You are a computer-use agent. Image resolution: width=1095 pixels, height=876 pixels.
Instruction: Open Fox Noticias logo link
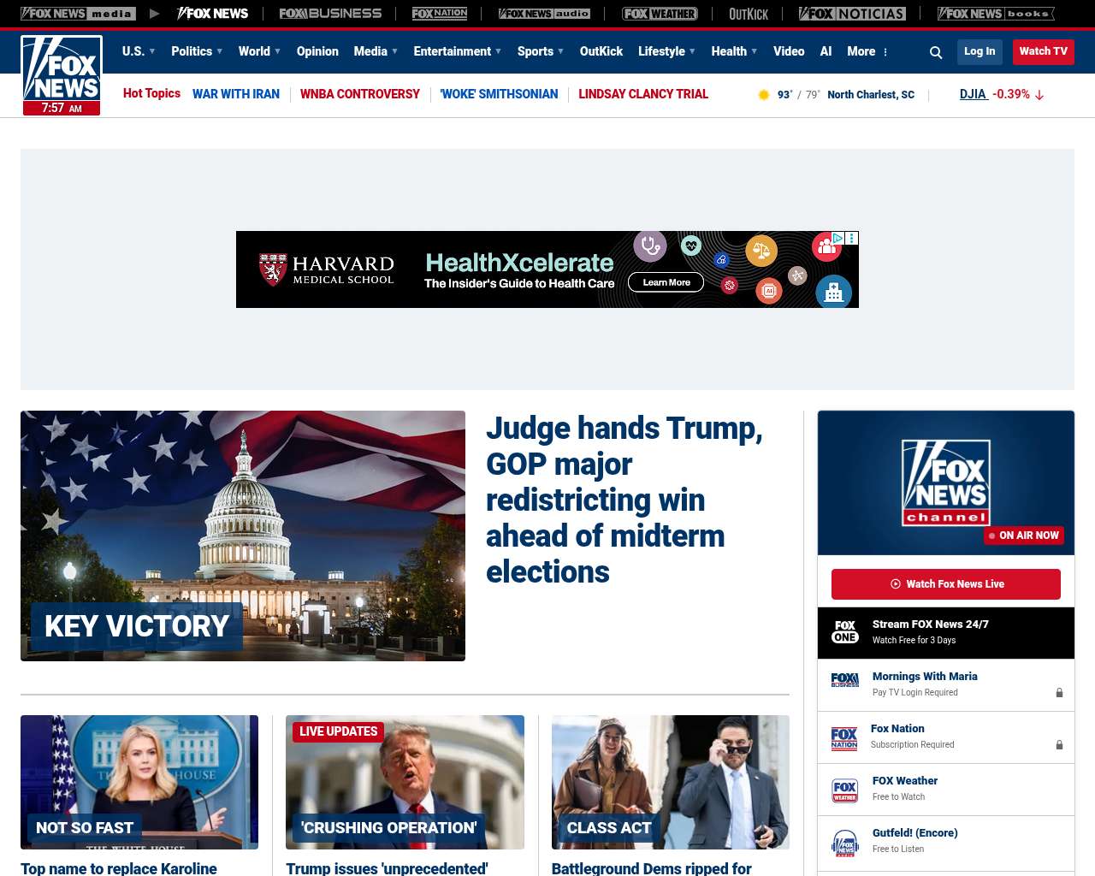[x=852, y=14]
